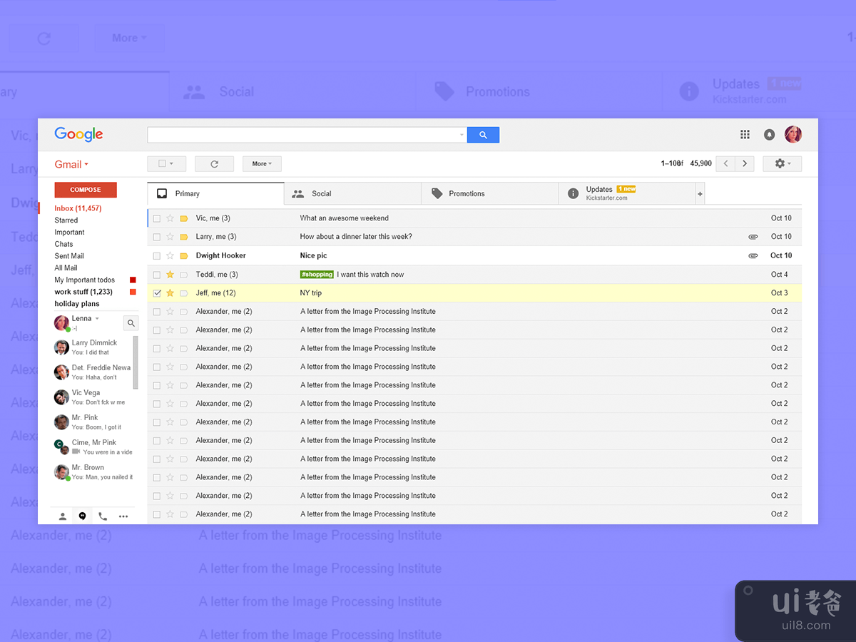Expand the settings gear dropdown
Viewport: 856px width, 642px height.
[x=782, y=164]
